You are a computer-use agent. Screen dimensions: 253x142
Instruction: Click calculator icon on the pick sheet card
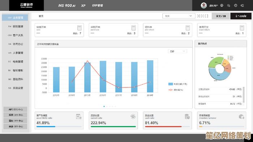[188, 28]
